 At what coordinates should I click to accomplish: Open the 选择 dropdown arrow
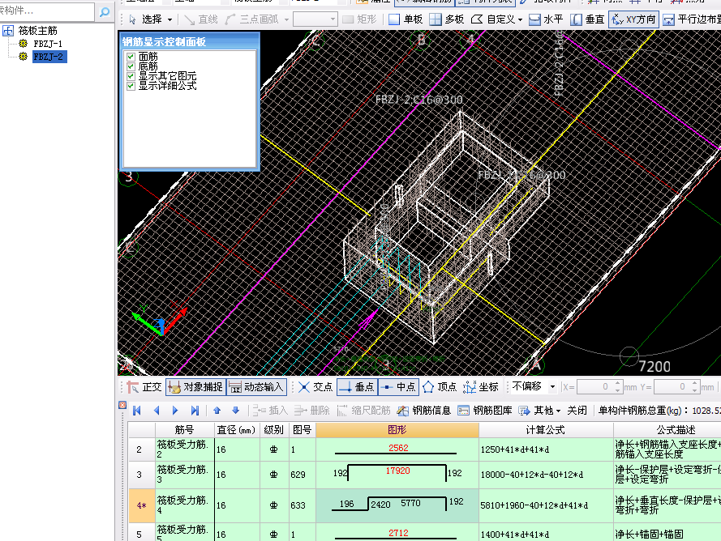170,19
